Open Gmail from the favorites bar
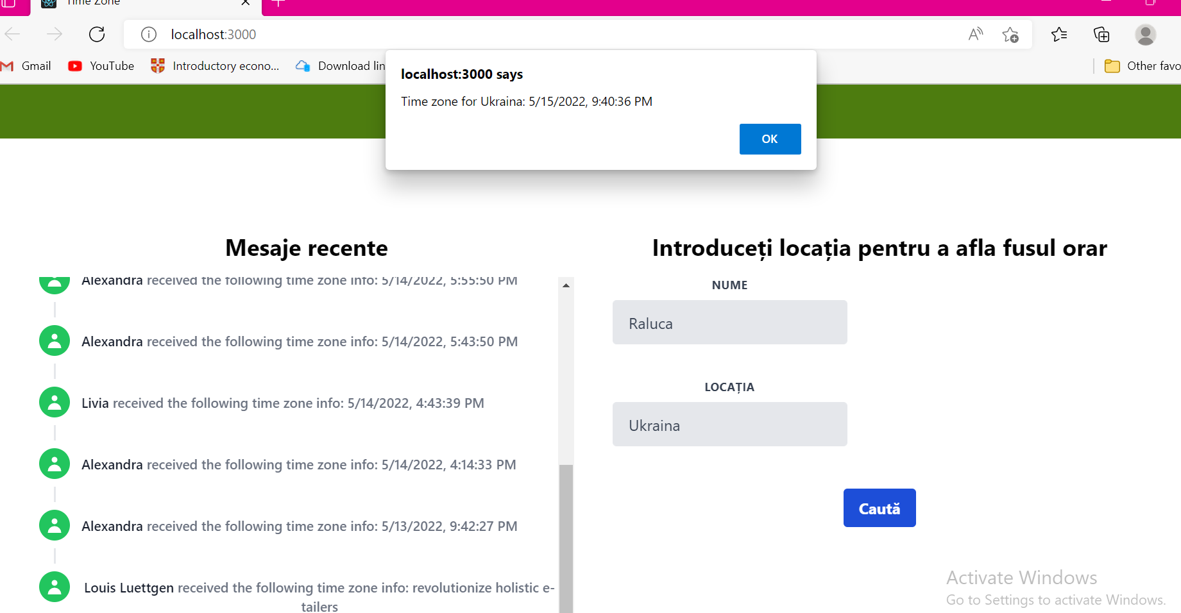Screen dimensions: 1181x613 coord(27,65)
